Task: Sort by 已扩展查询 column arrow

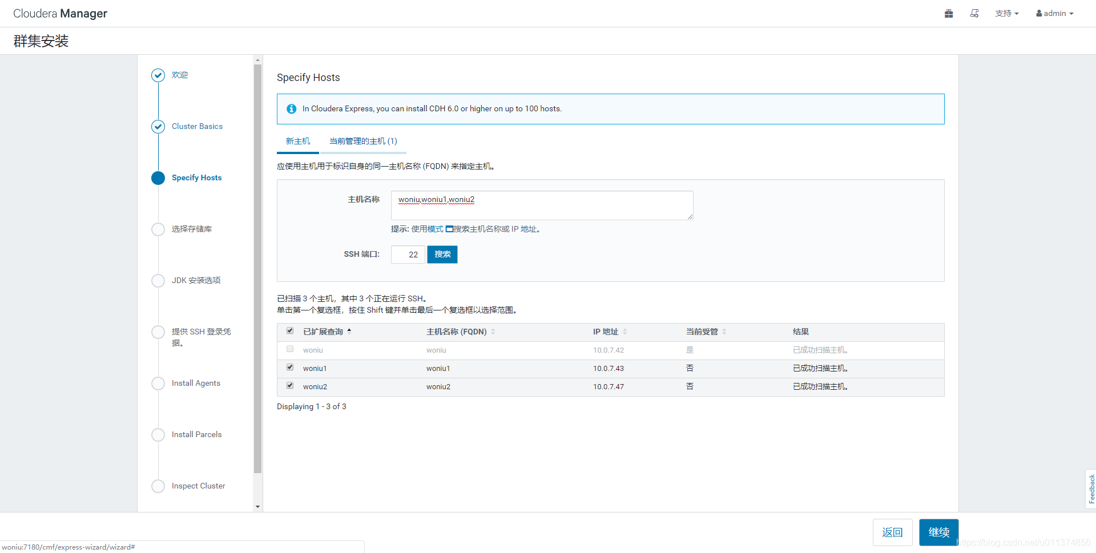Action: (x=349, y=331)
